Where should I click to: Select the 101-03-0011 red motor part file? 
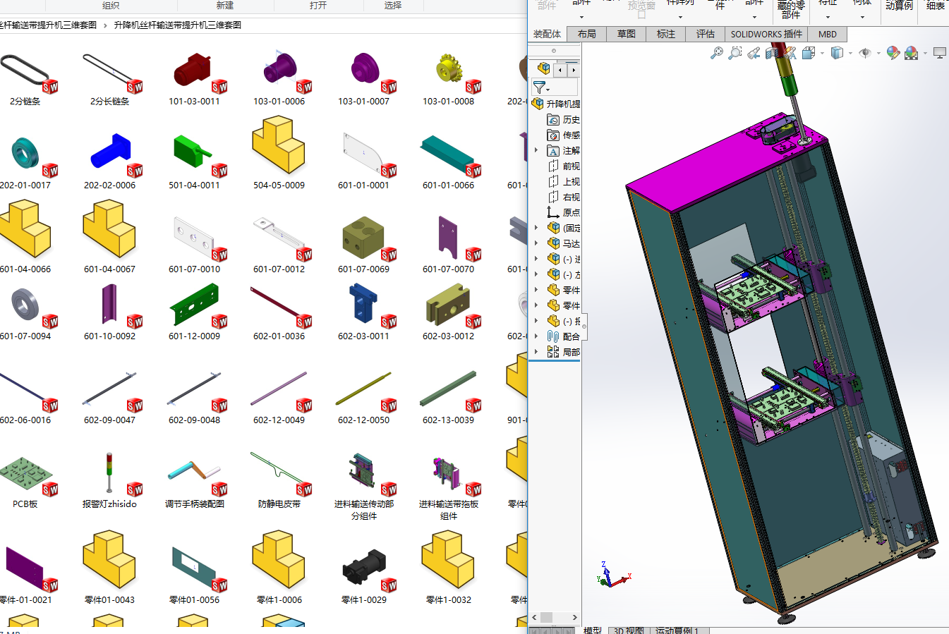point(194,79)
